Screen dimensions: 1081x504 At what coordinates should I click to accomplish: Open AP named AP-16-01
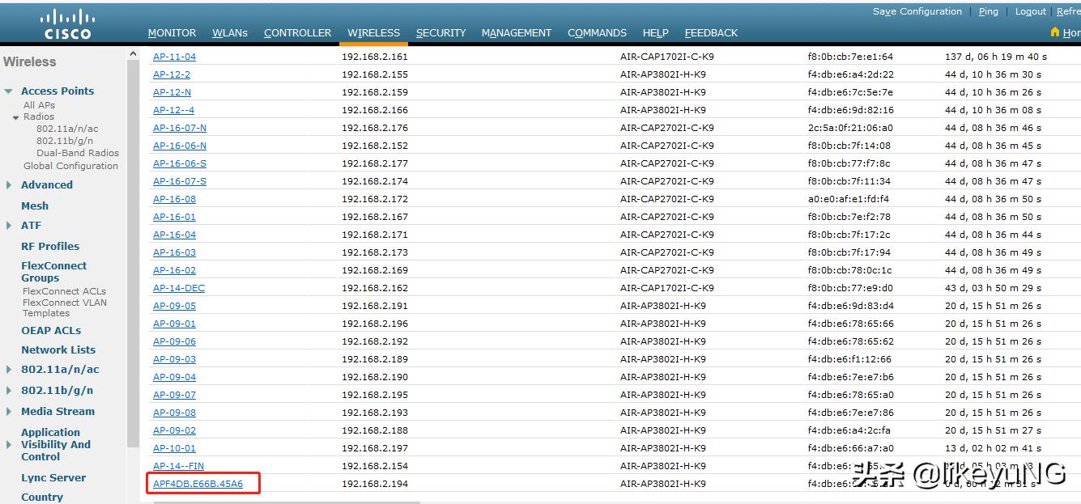174,217
